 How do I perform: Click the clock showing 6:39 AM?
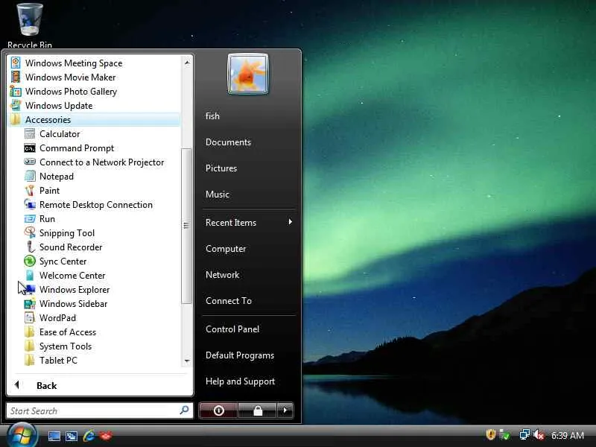568,435
